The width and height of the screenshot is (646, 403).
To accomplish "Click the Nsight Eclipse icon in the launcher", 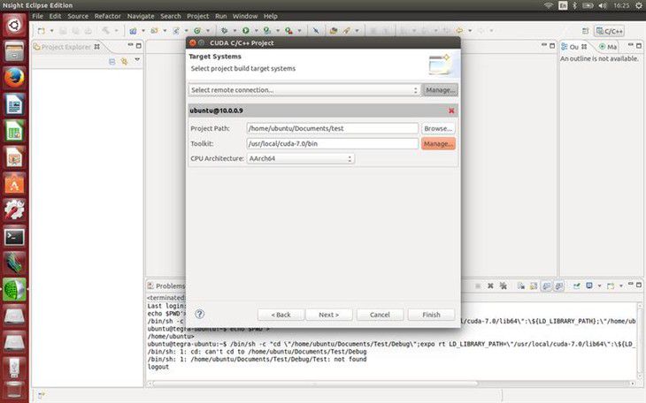I will 14,290.
